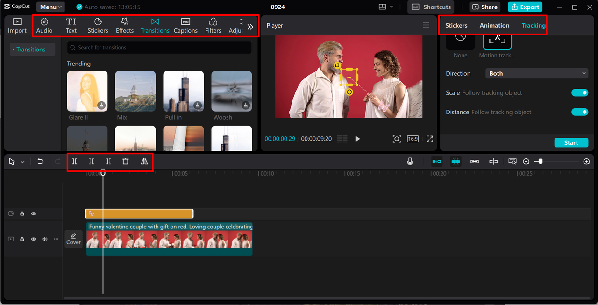Viewport: 598px width, 305px height.
Task: Click the fullscreen icon in Player
Action: (430, 139)
